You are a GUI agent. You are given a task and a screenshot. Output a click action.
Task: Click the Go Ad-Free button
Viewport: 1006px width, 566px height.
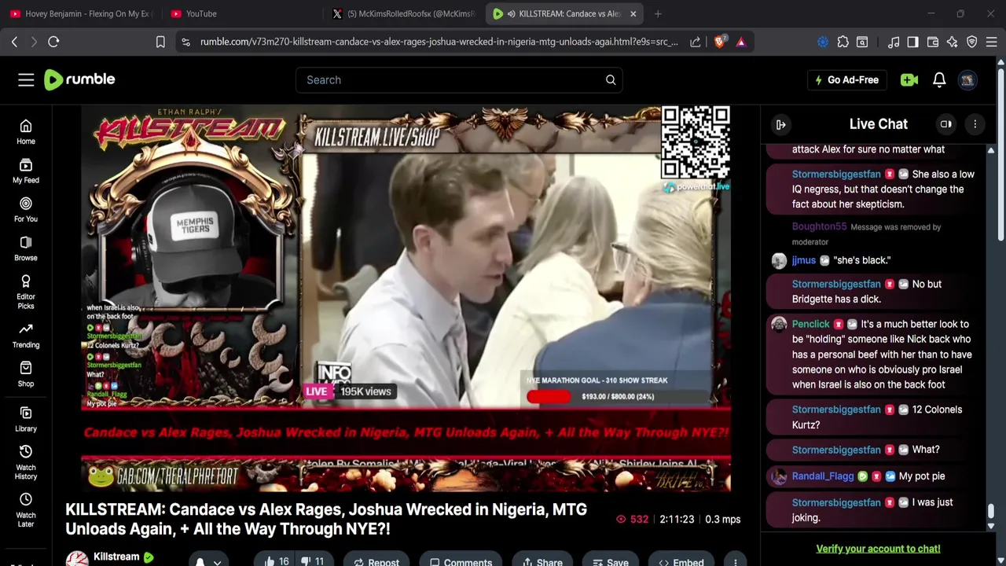(x=847, y=79)
